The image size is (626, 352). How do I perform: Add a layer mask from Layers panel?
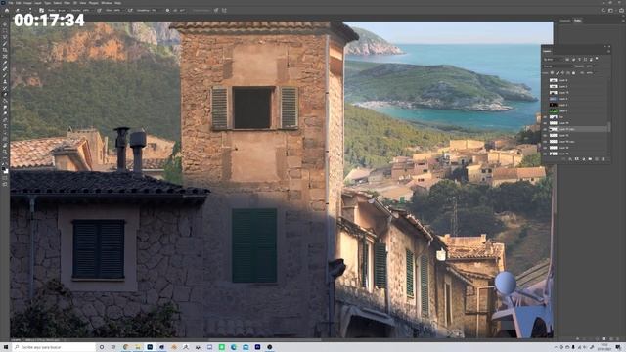point(577,158)
